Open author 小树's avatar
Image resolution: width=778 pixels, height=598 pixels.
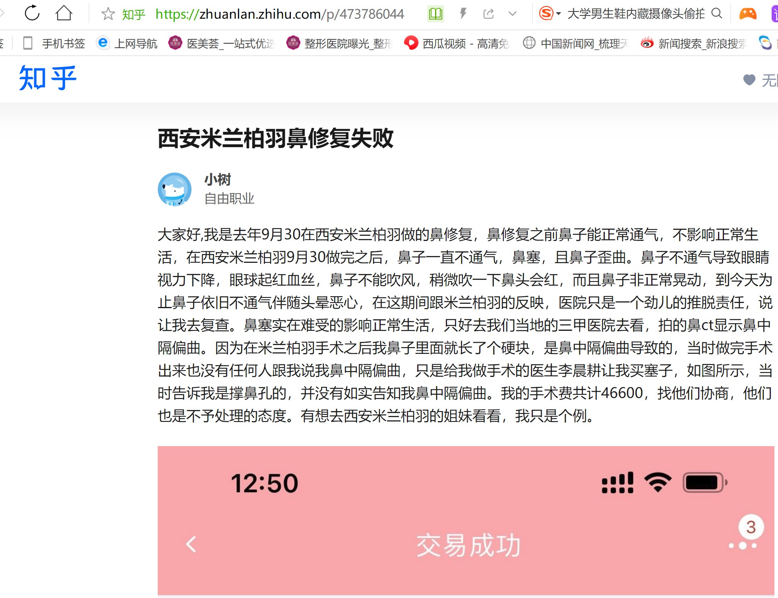pos(174,189)
